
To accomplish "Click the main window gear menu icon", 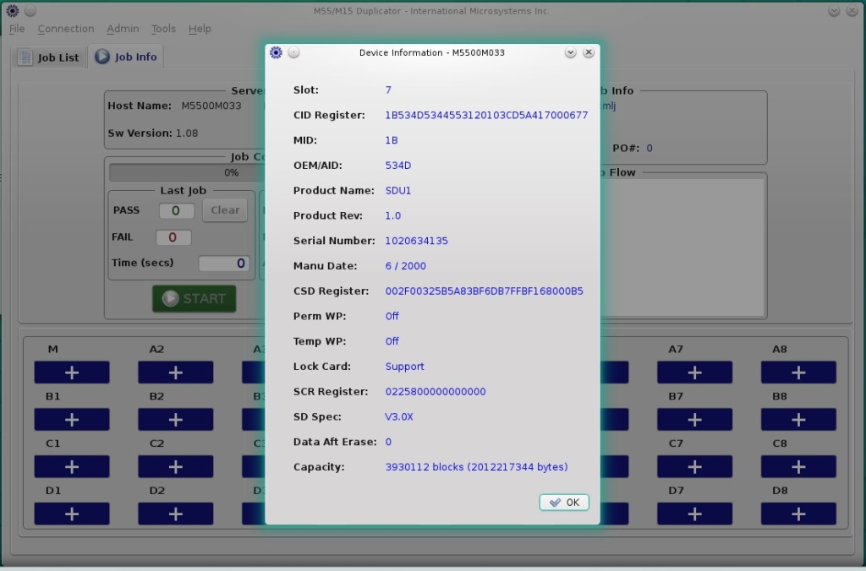I will (x=12, y=10).
